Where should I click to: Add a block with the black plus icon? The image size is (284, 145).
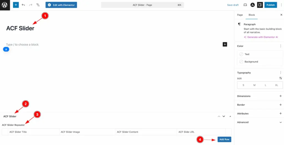[225, 44]
